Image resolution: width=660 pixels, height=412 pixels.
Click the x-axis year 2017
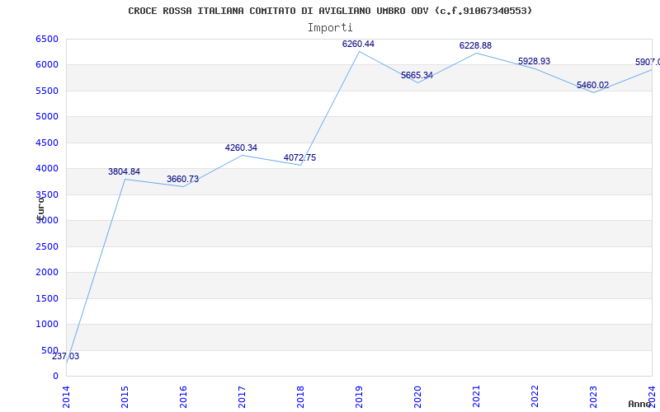242,397
